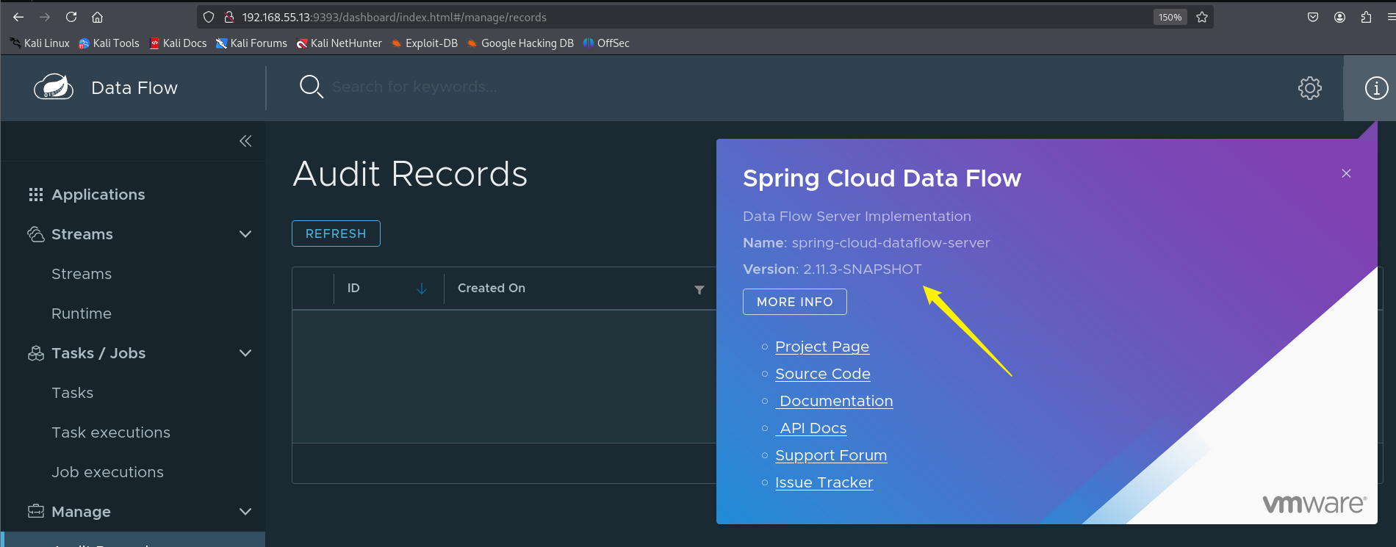The image size is (1396, 547).
Task: Bookmark this page with the star icon
Action: click(1202, 17)
